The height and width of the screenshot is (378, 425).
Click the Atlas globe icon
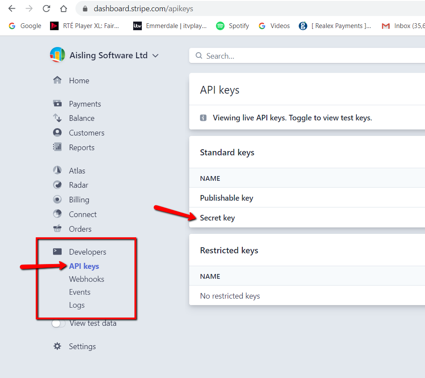click(x=57, y=170)
